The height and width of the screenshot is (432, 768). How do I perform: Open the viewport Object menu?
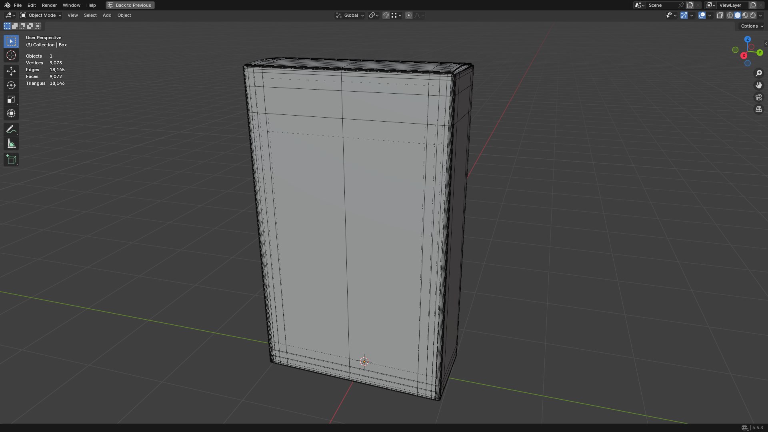124,15
